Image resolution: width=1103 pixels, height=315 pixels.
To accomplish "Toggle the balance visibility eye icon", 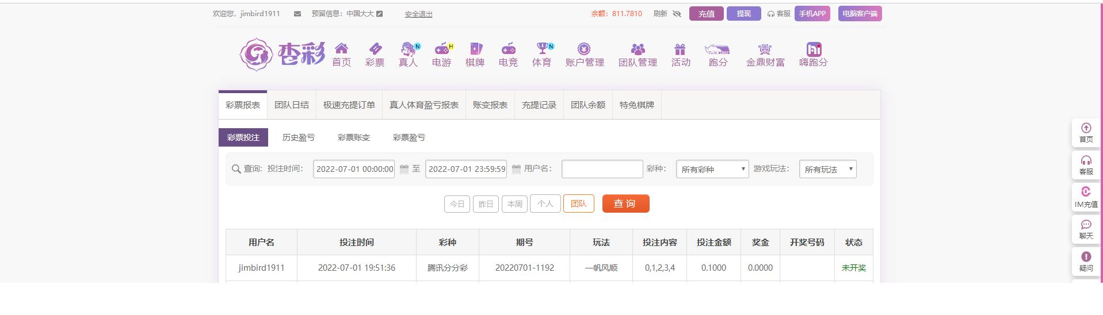I will [x=677, y=14].
